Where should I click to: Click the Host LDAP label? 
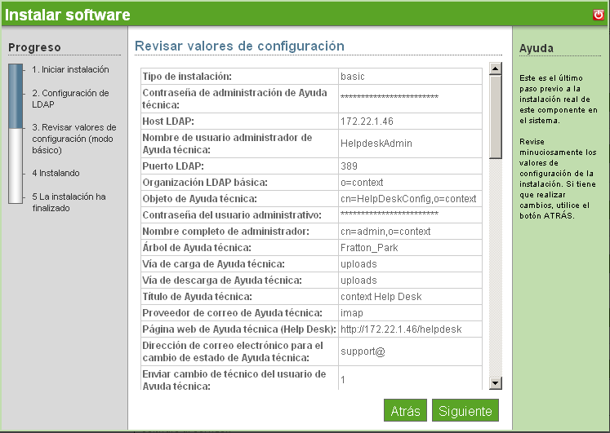pos(168,122)
